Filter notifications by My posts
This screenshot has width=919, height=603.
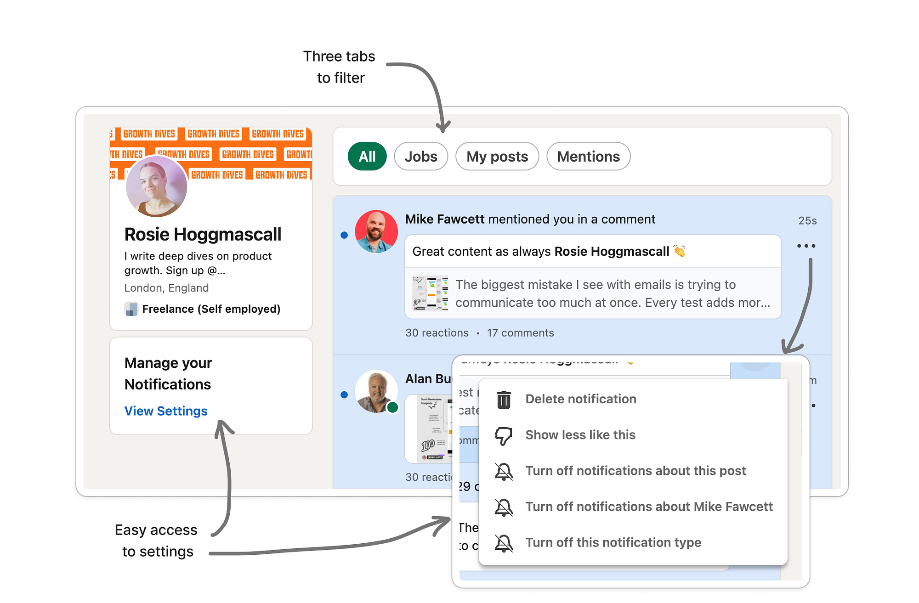[x=497, y=157]
